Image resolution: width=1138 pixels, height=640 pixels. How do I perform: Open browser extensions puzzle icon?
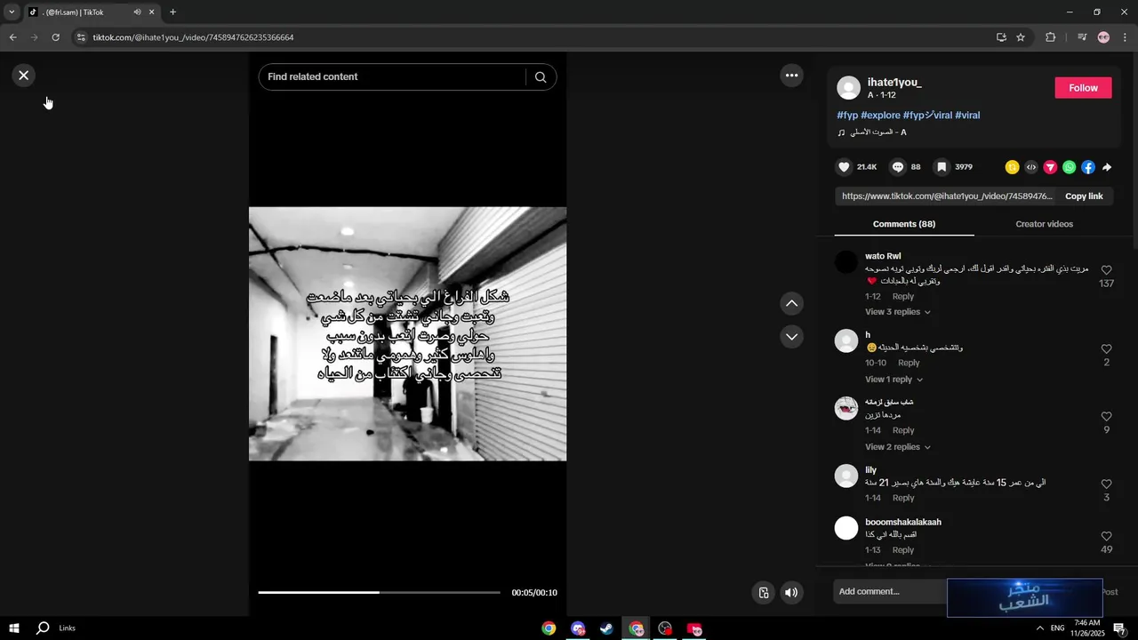1050,37
